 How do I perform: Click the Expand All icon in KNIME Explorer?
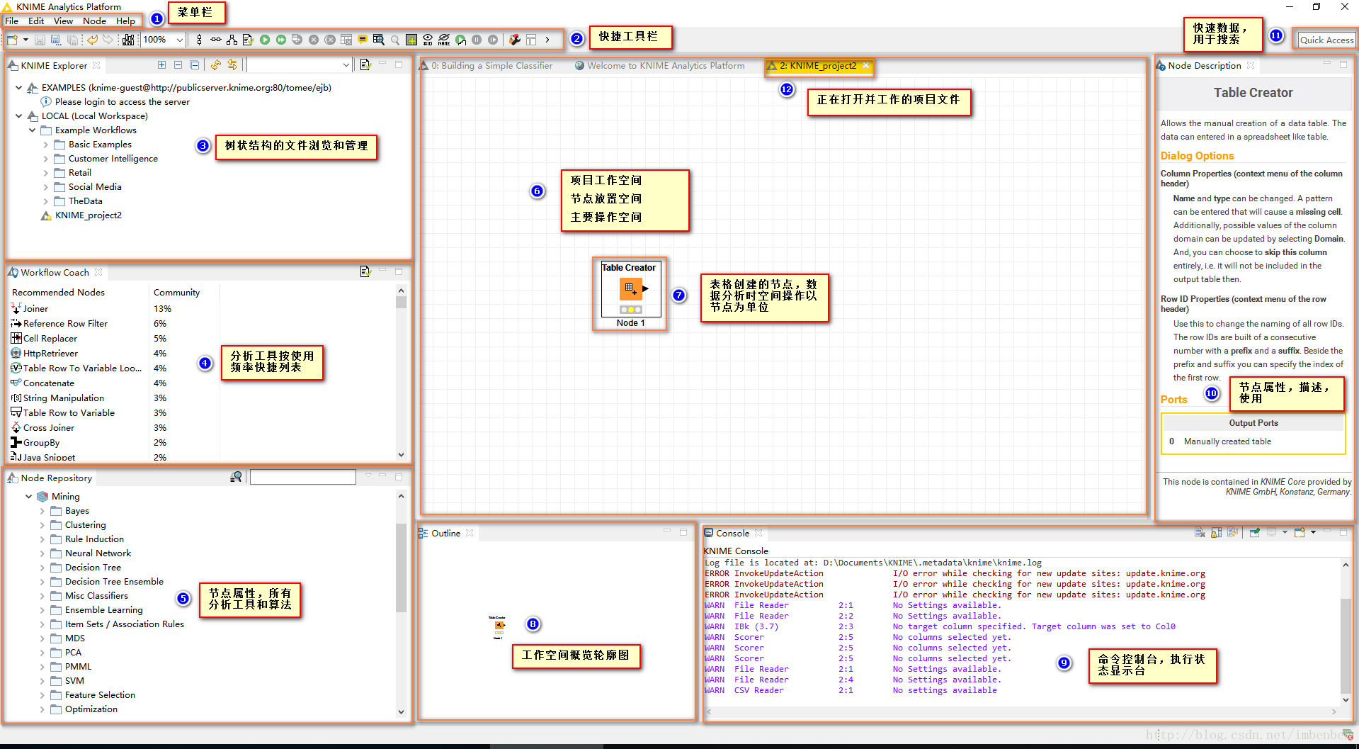coord(161,64)
